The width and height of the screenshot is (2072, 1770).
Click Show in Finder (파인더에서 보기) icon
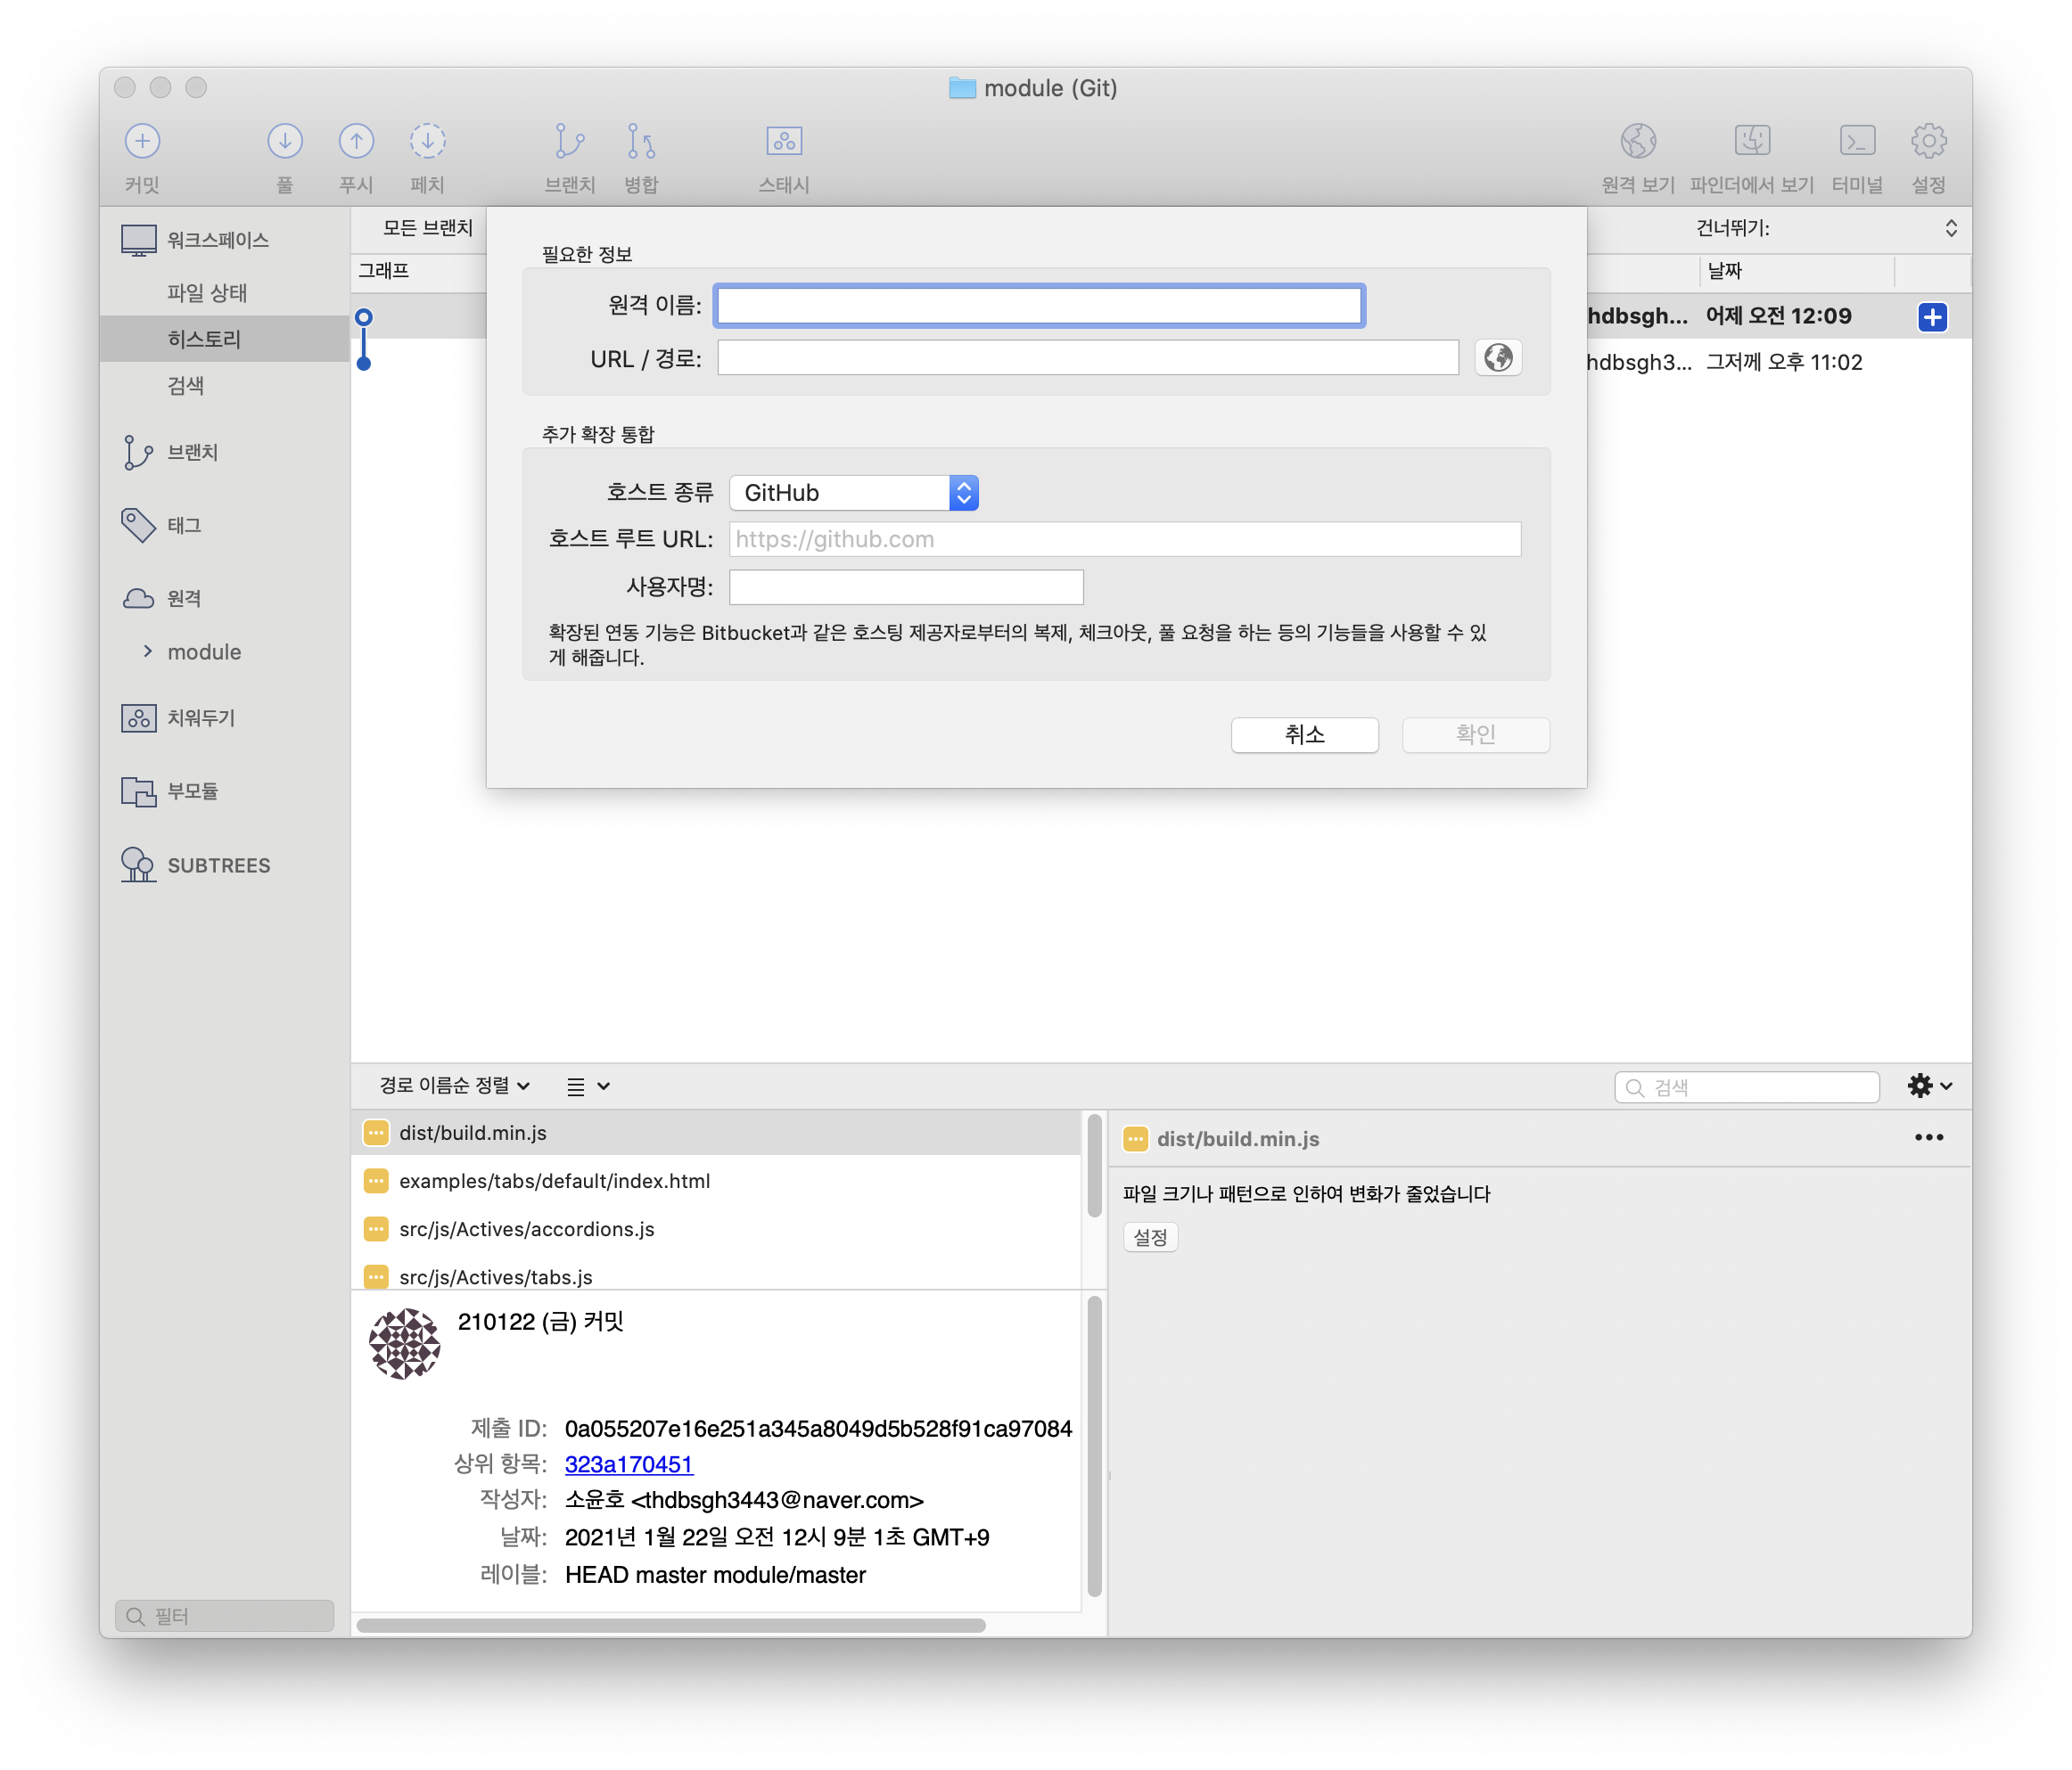point(1751,141)
